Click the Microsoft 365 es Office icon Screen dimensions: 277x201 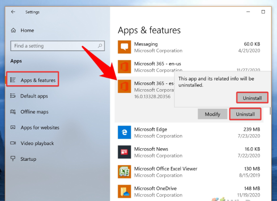pos(125,87)
